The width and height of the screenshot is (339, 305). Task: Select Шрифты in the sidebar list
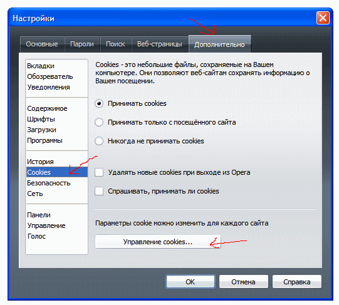pyautogui.click(x=41, y=119)
